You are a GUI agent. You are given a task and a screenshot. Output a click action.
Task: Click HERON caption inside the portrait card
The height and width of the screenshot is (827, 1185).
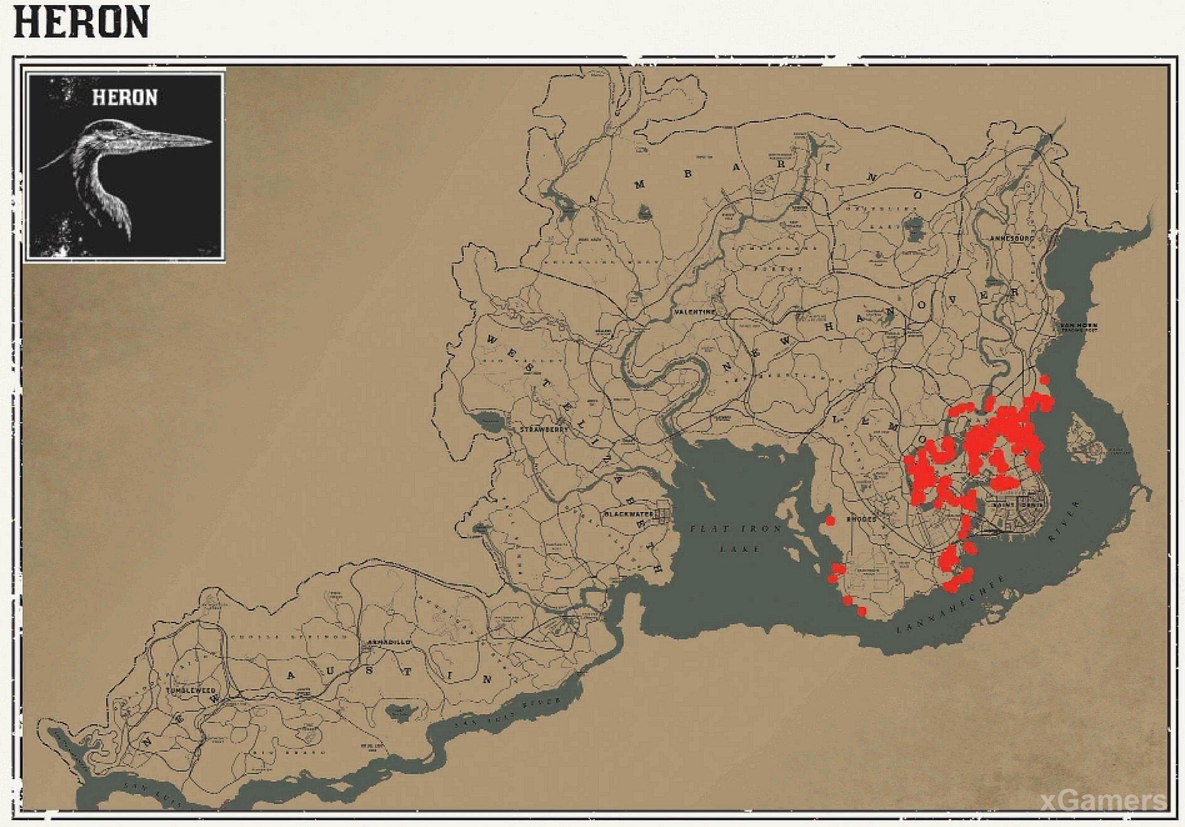pos(124,98)
